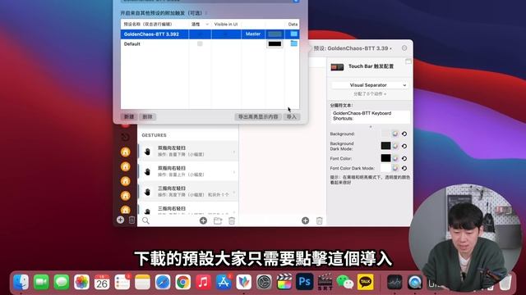Open the black color swatch of Default preset
This screenshot has height=295, width=526.
(x=275, y=43)
